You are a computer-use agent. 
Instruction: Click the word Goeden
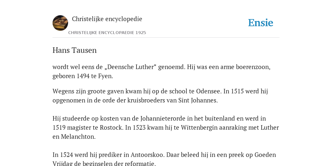tap(265, 155)
